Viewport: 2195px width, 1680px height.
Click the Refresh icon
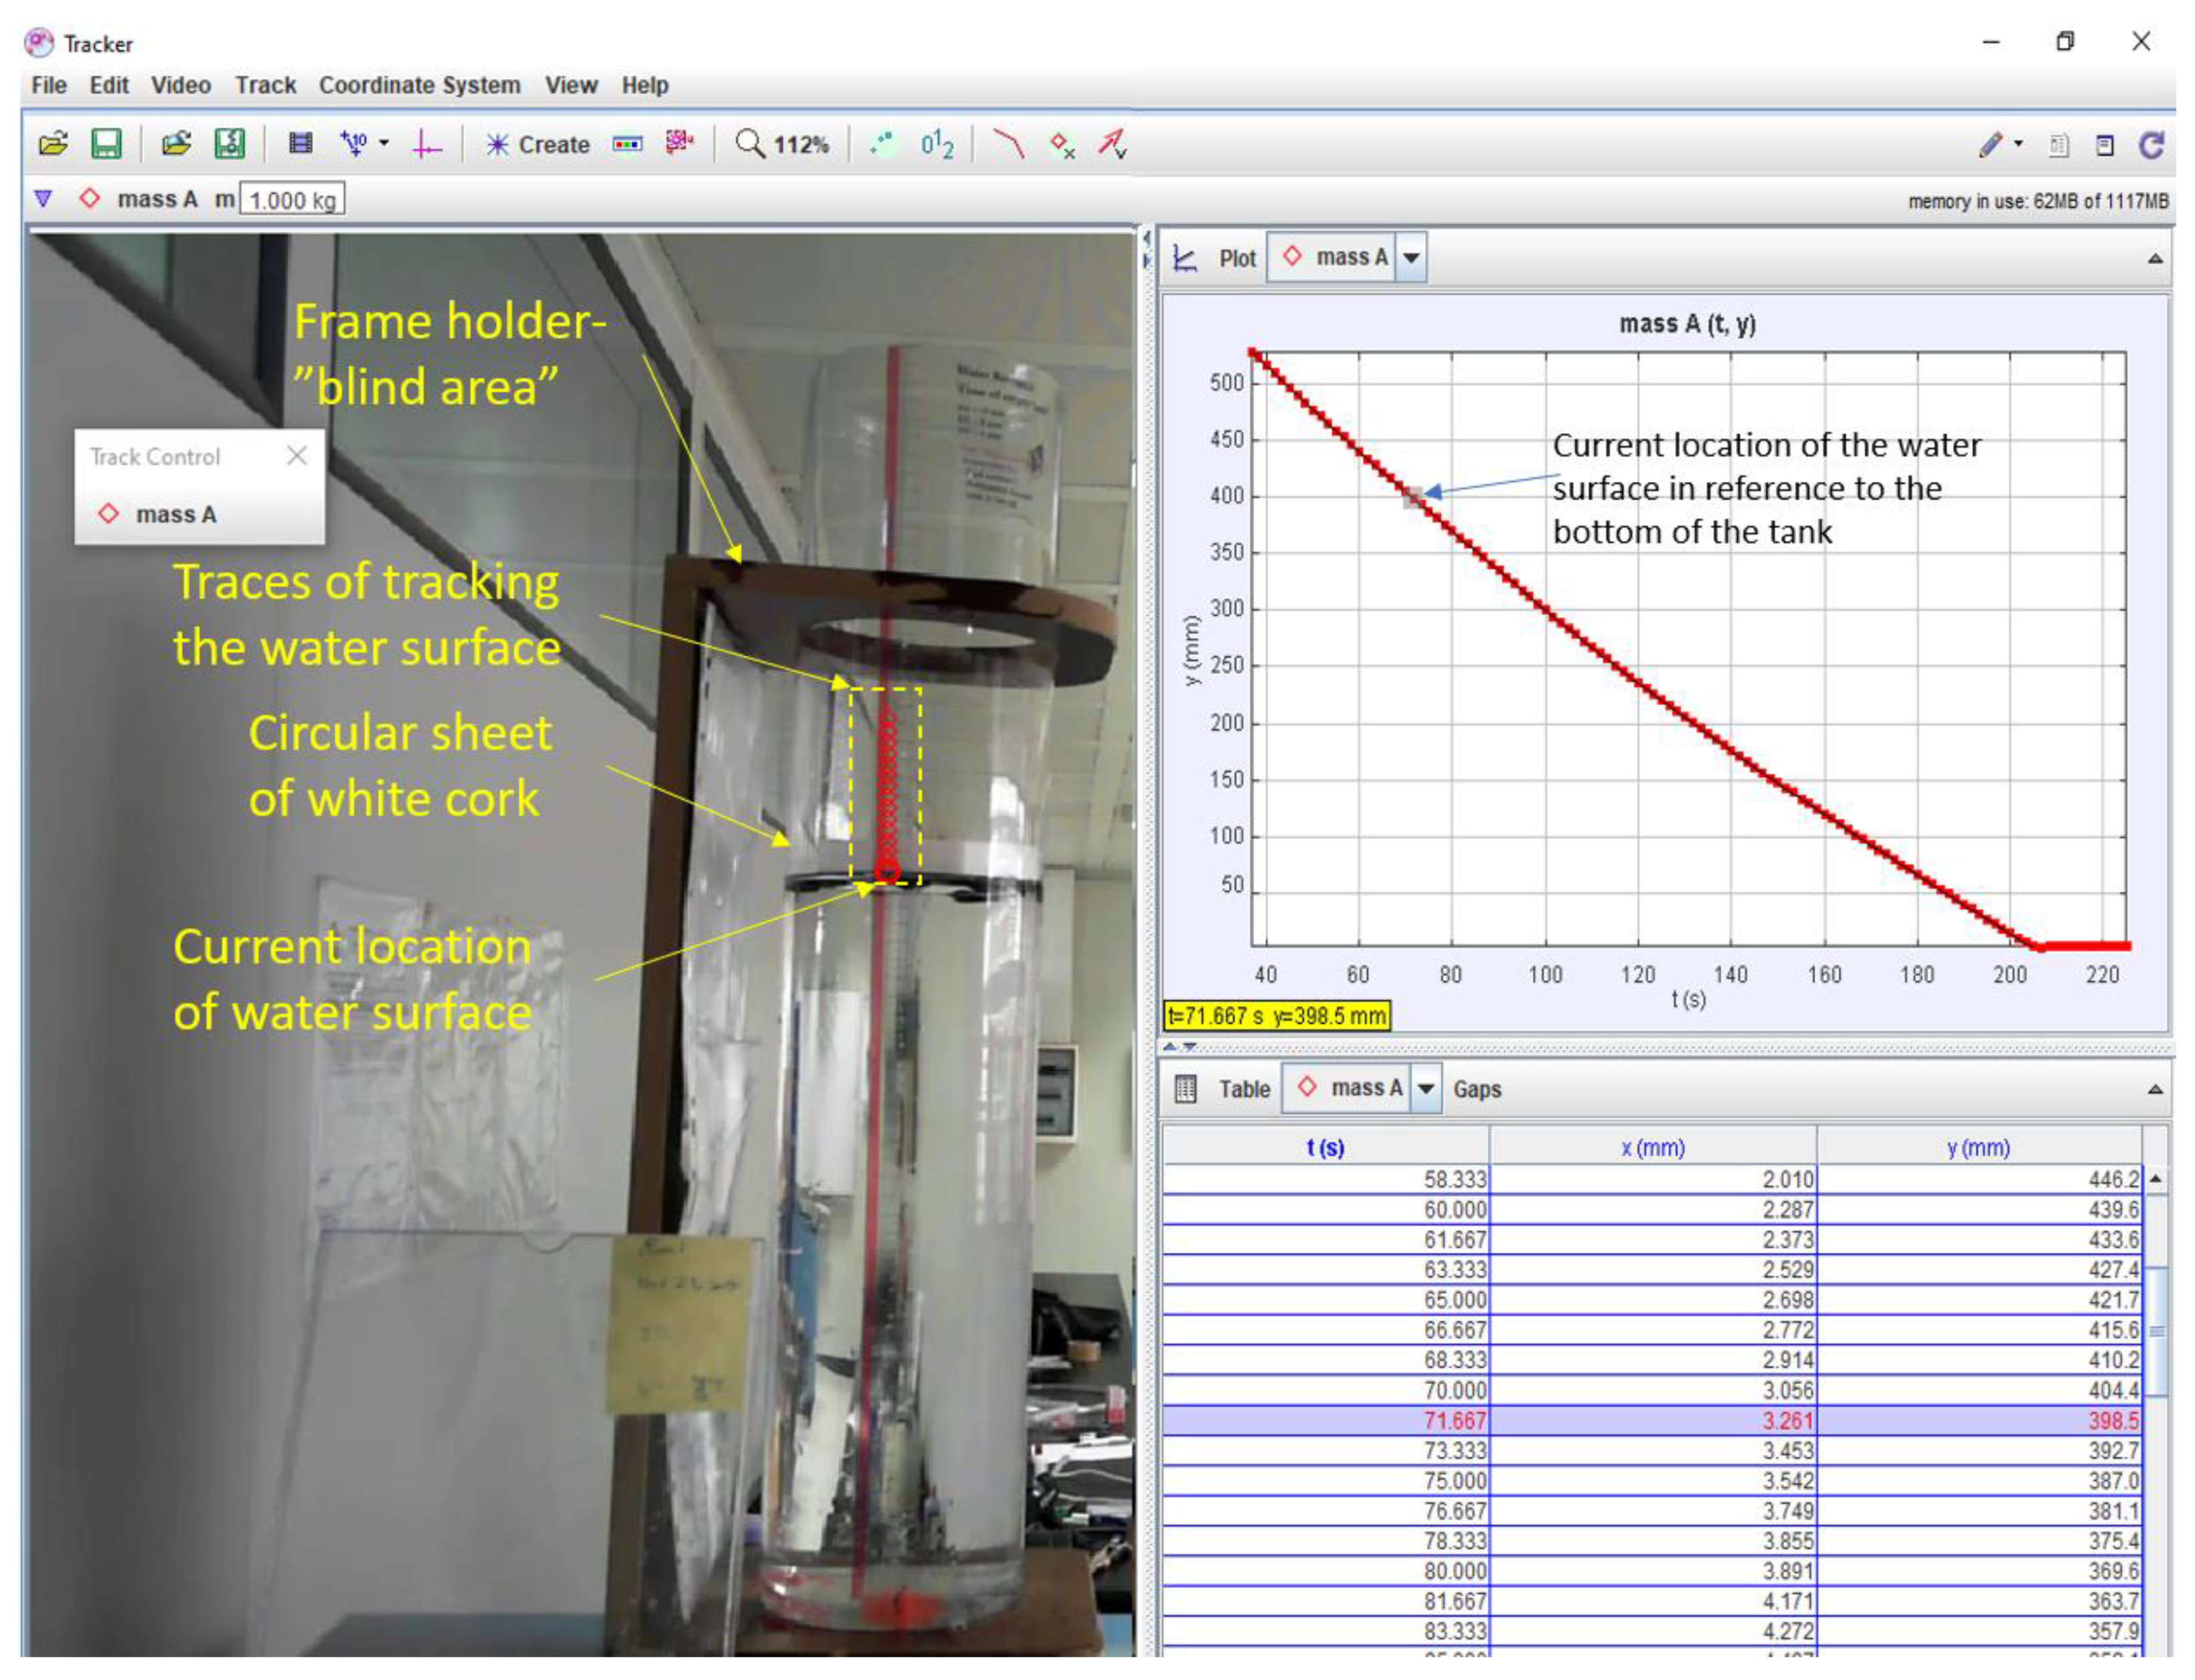[2152, 145]
